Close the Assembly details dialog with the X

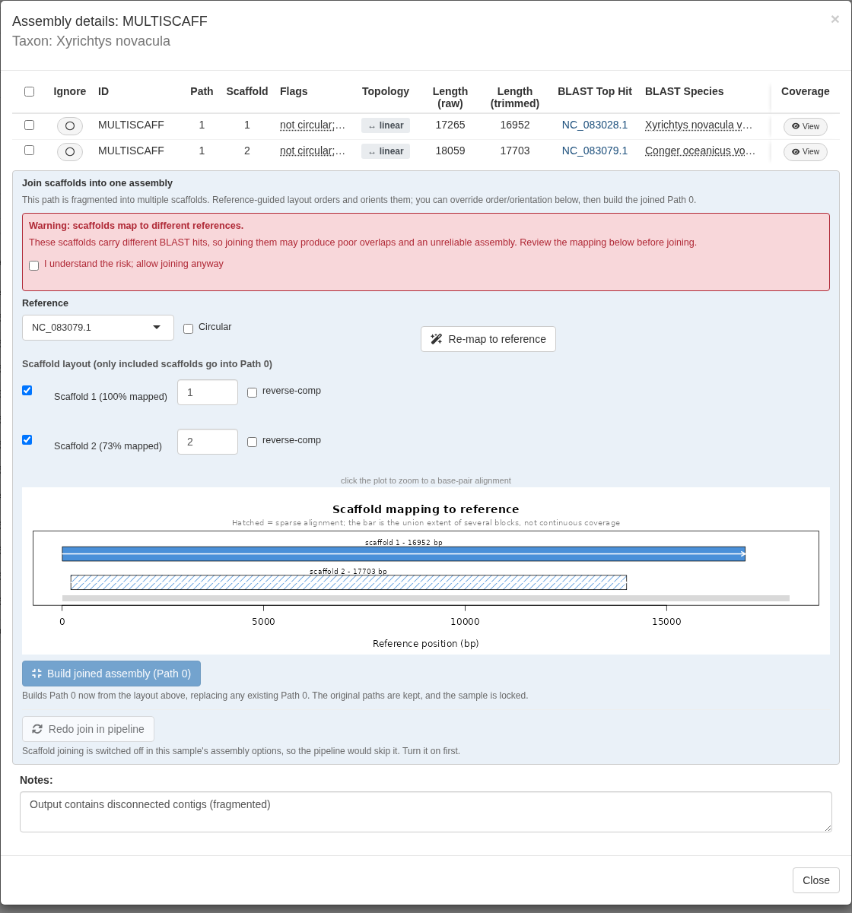(835, 20)
